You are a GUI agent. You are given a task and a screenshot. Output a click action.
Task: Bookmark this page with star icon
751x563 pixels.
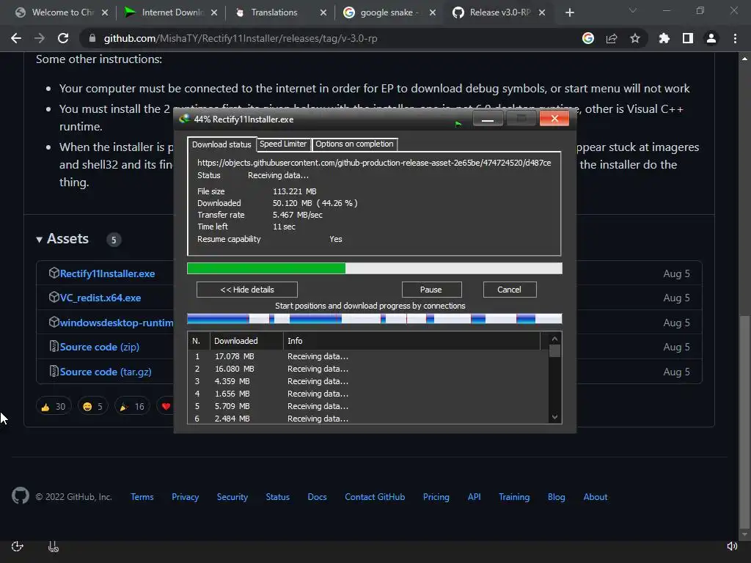tap(635, 38)
